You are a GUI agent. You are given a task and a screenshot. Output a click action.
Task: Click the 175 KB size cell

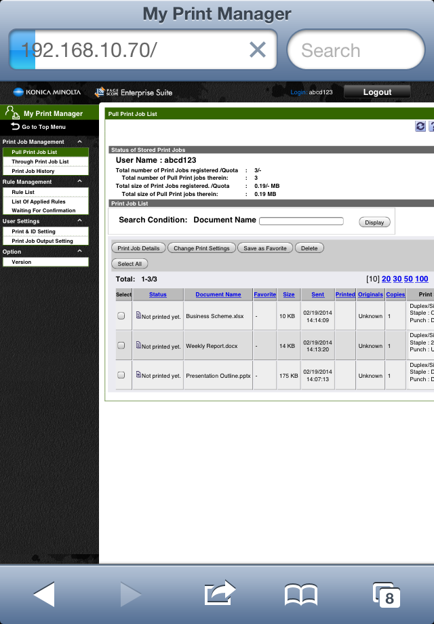coord(288,376)
